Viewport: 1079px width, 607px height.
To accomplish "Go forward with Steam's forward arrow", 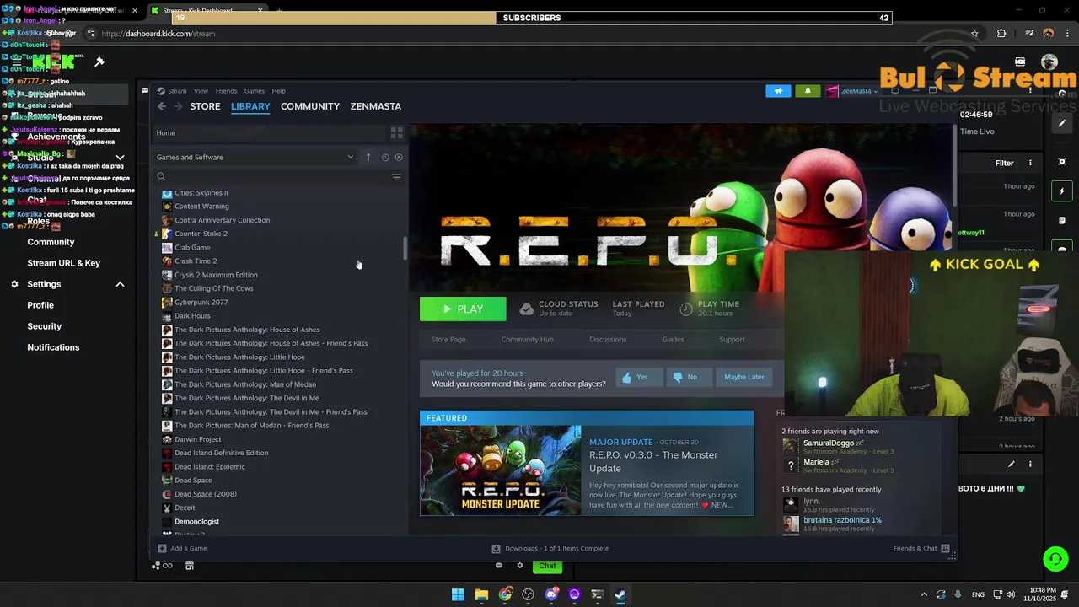I will (x=178, y=106).
